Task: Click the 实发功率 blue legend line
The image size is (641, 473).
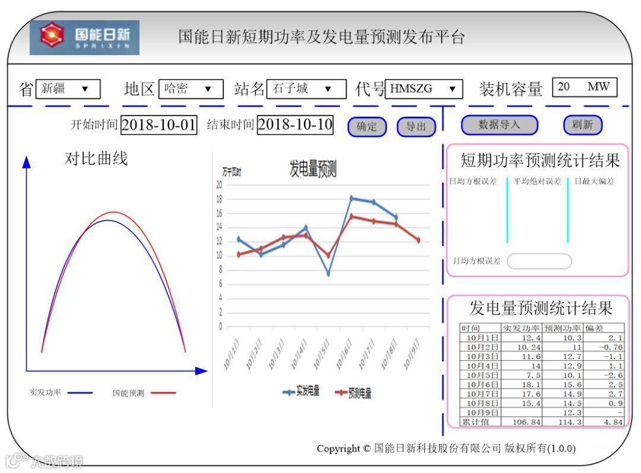Action: click(80, 392)
